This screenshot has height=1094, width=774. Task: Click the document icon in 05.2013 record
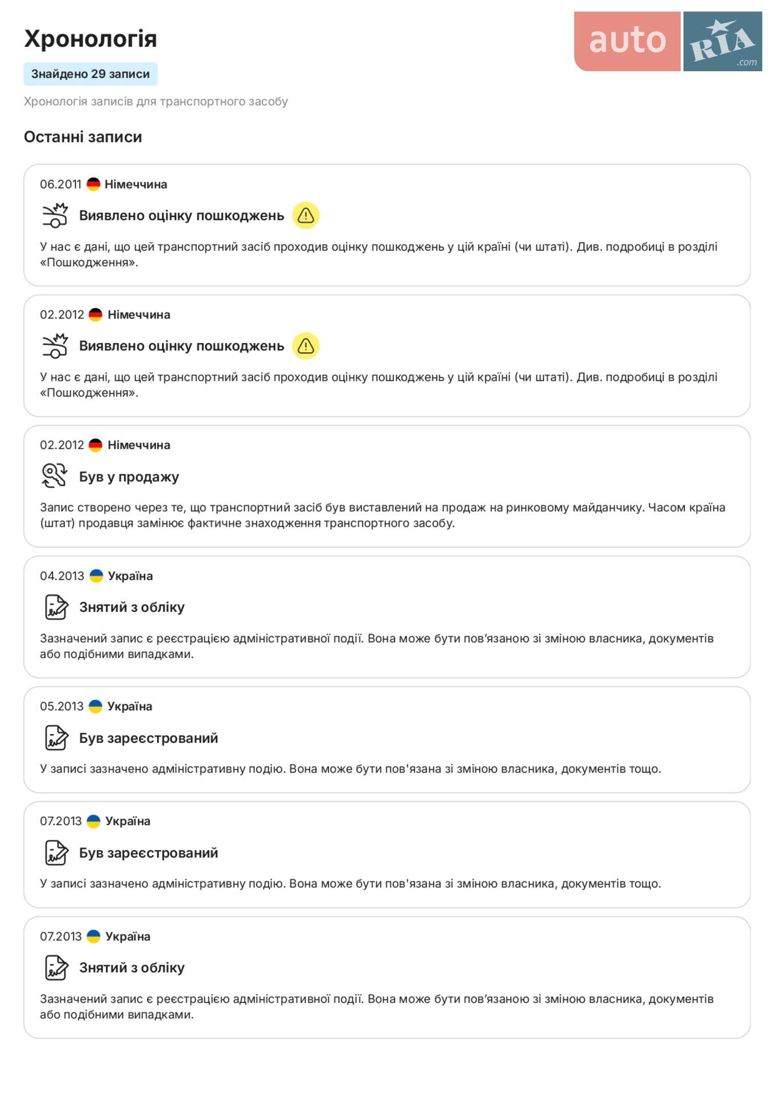pos(56,738)
